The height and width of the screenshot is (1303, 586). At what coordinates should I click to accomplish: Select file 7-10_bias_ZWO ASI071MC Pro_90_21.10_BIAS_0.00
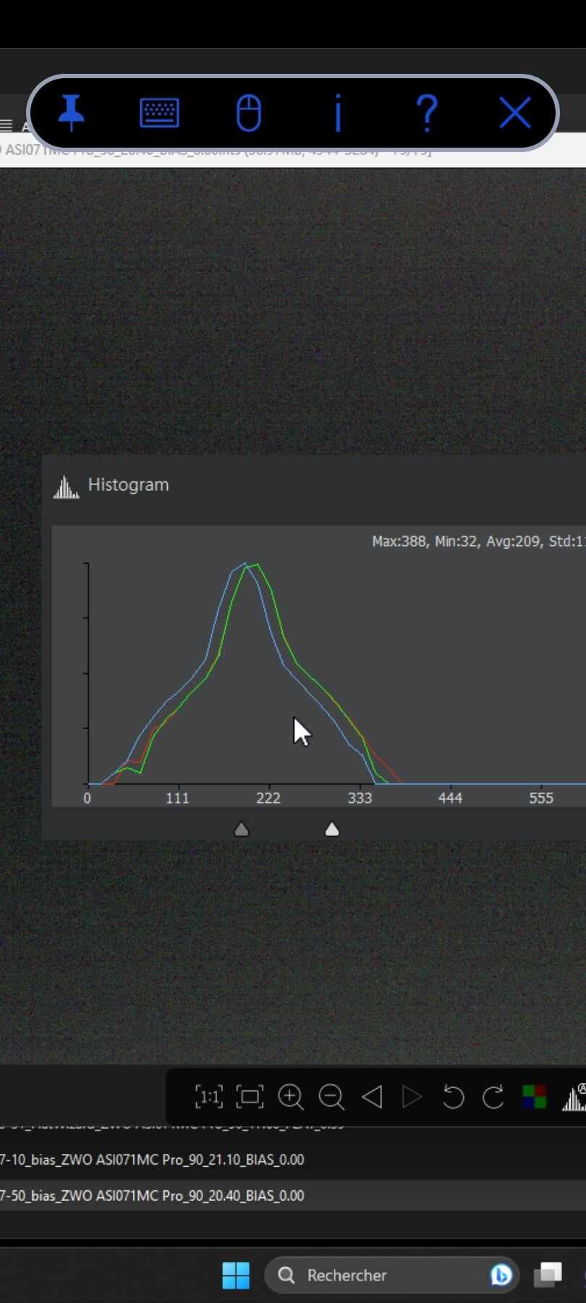[x=152, y=1160]
